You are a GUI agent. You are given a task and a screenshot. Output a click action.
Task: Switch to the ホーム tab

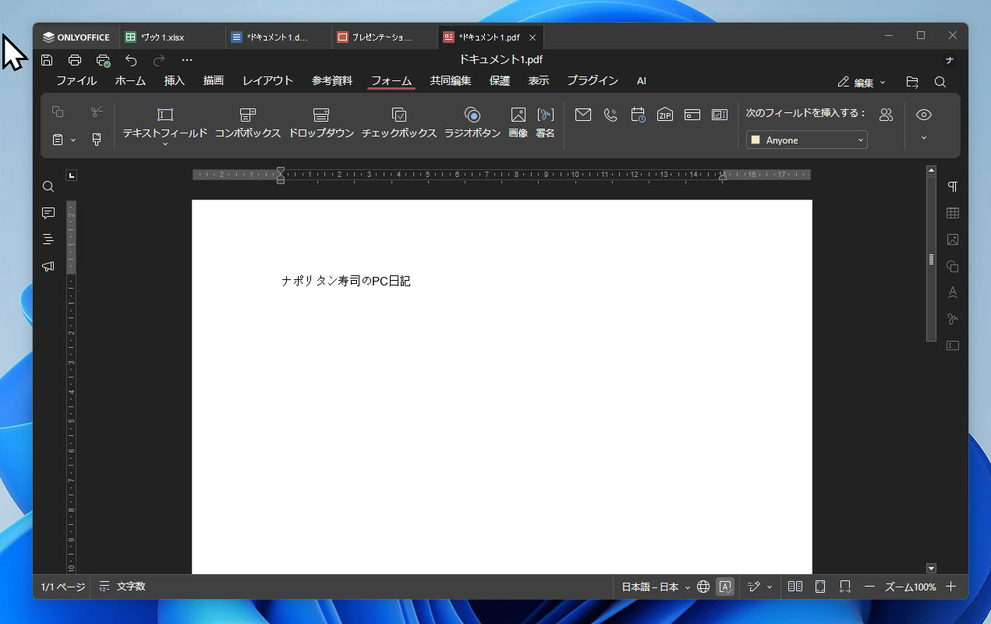[x=130, y=81]
